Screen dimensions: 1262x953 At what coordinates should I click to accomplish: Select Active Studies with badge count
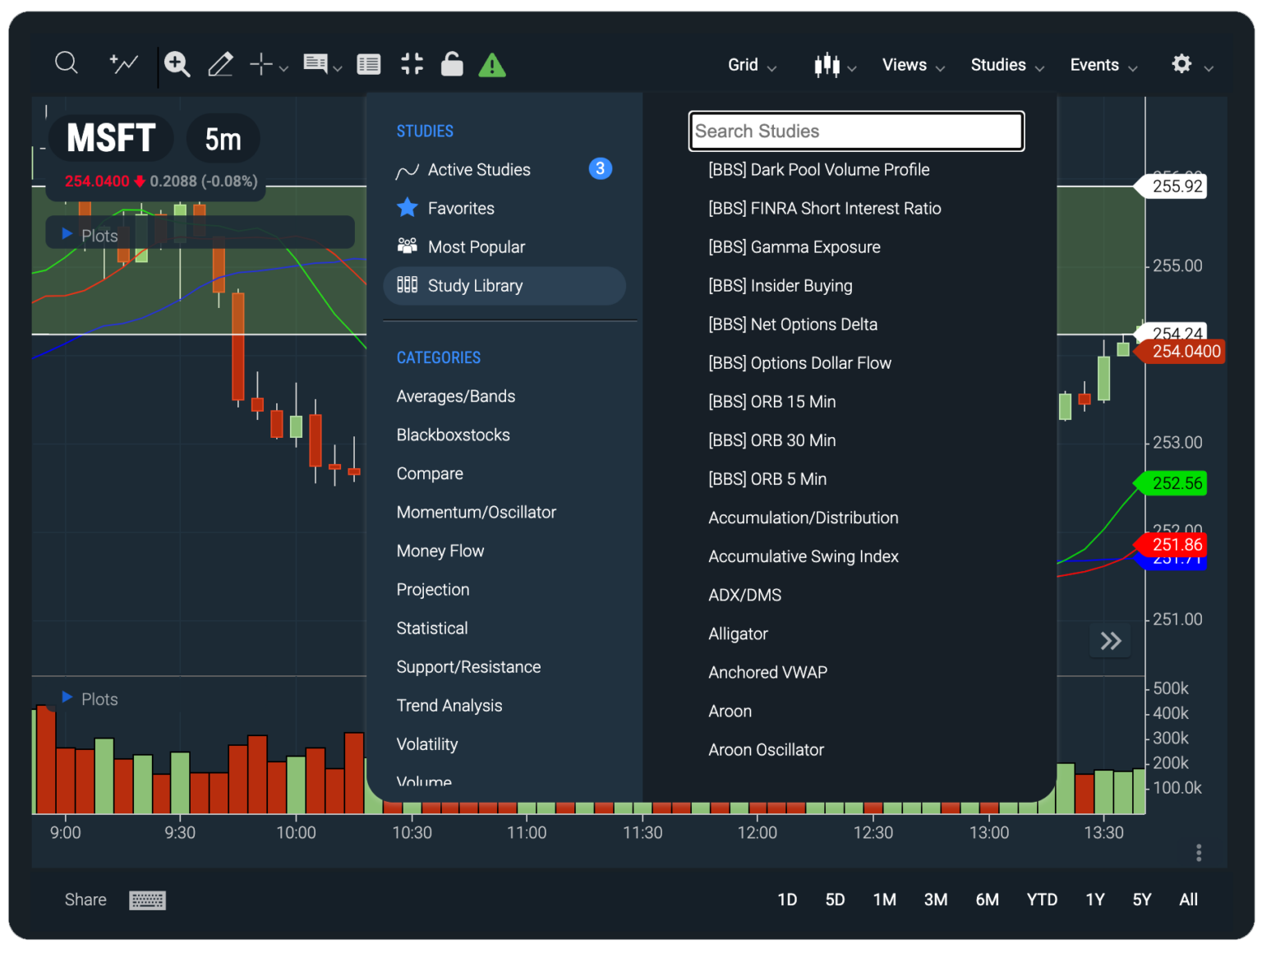(x=478, y=169)
